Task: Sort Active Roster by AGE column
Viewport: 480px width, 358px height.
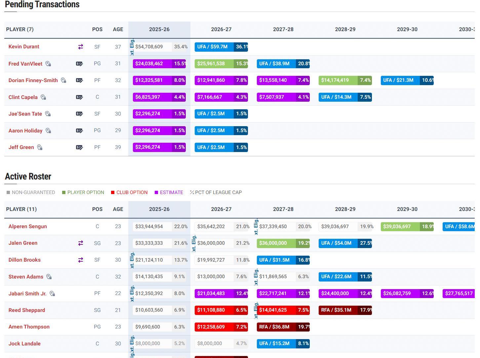Action: (118, 209)
